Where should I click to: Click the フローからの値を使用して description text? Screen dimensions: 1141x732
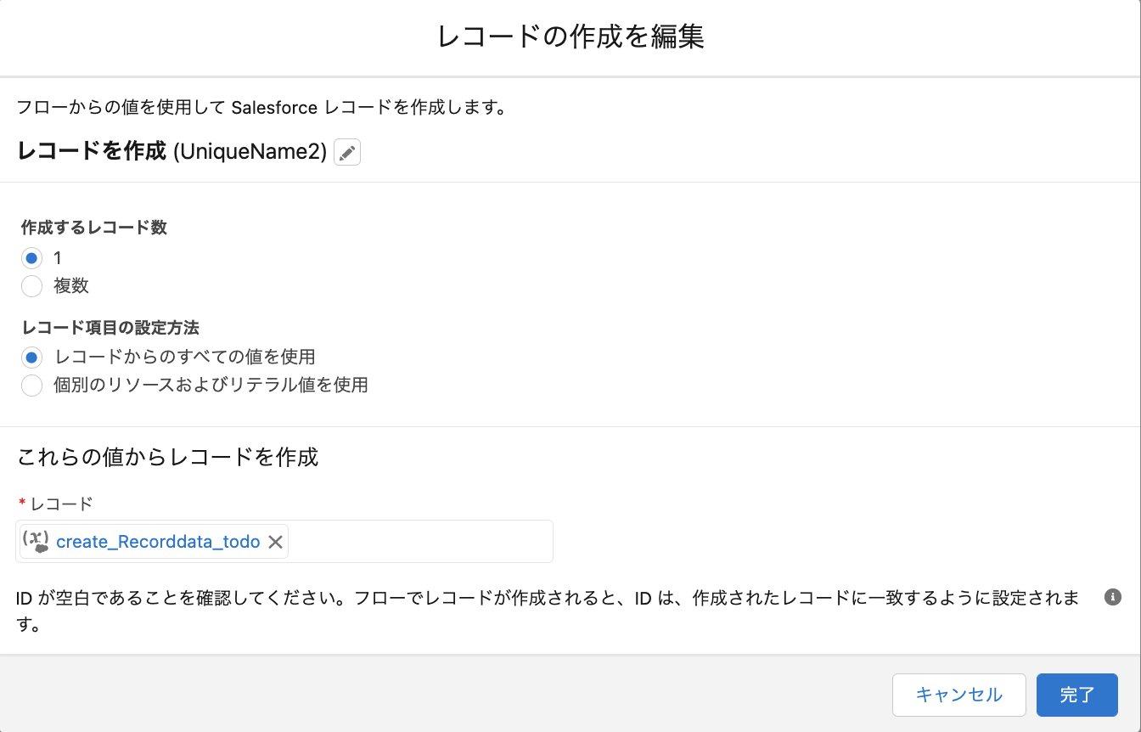click(x=262, y=109)
